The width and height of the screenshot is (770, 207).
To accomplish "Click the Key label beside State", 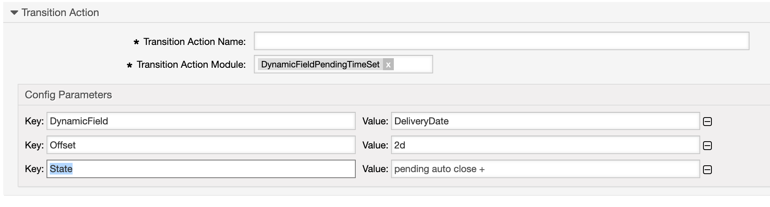I will point(34,169).
